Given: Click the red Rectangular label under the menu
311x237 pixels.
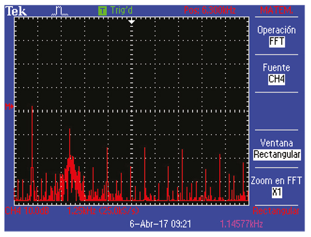Looking at the screenshot, I should point(276,211).
